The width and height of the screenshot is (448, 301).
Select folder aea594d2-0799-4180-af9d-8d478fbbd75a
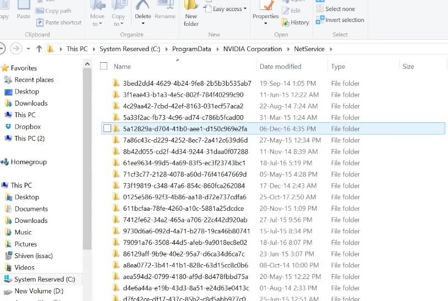[185, 276]
